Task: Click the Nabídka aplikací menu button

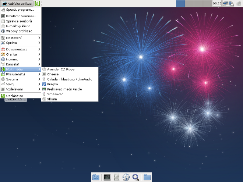Action: 17,4
